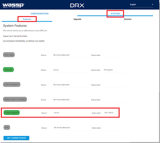Screen dimensions: 160x143
Task: Click the IMS feature badge
Action: click(7, 127)
